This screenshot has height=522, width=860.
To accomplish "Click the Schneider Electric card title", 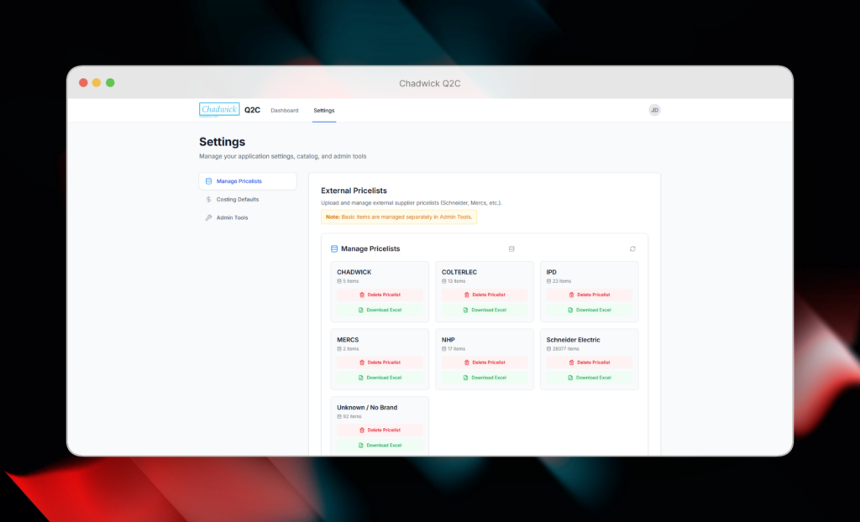I will (x=573, y=340).
